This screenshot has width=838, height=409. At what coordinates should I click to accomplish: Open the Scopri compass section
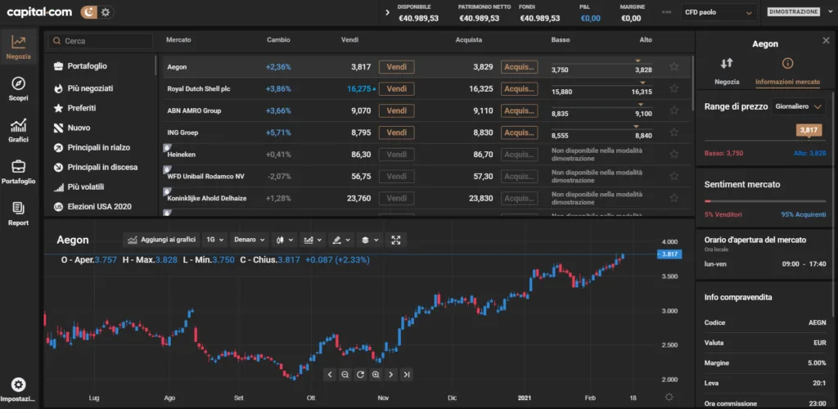coord(19,88)
